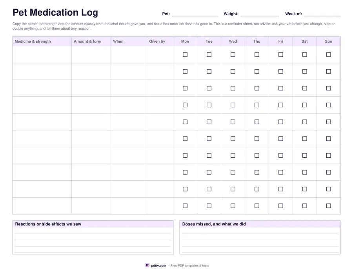Tick the Wed checkbox in the sixth row
The width and height of the screenshot is (353, 272).
[x=233, y=139]
